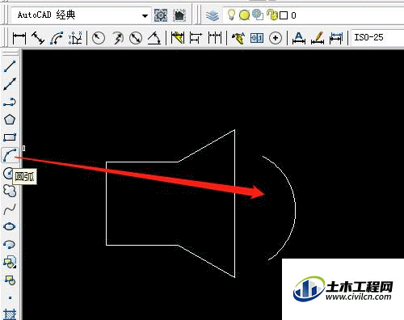Select the Ellipse tool

pyautogui.click(x=10, y=226)
